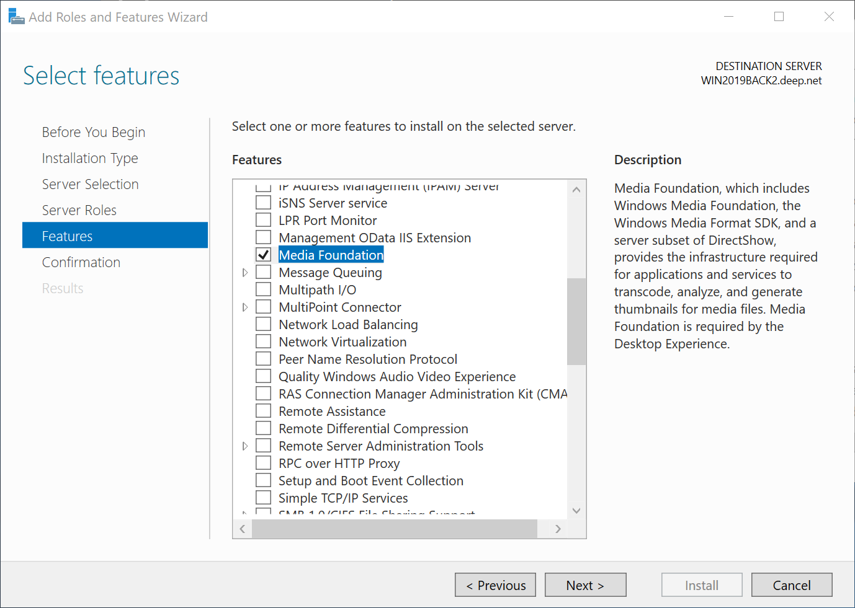Enable the Network Load Balancing checkbox

[264, 325]
